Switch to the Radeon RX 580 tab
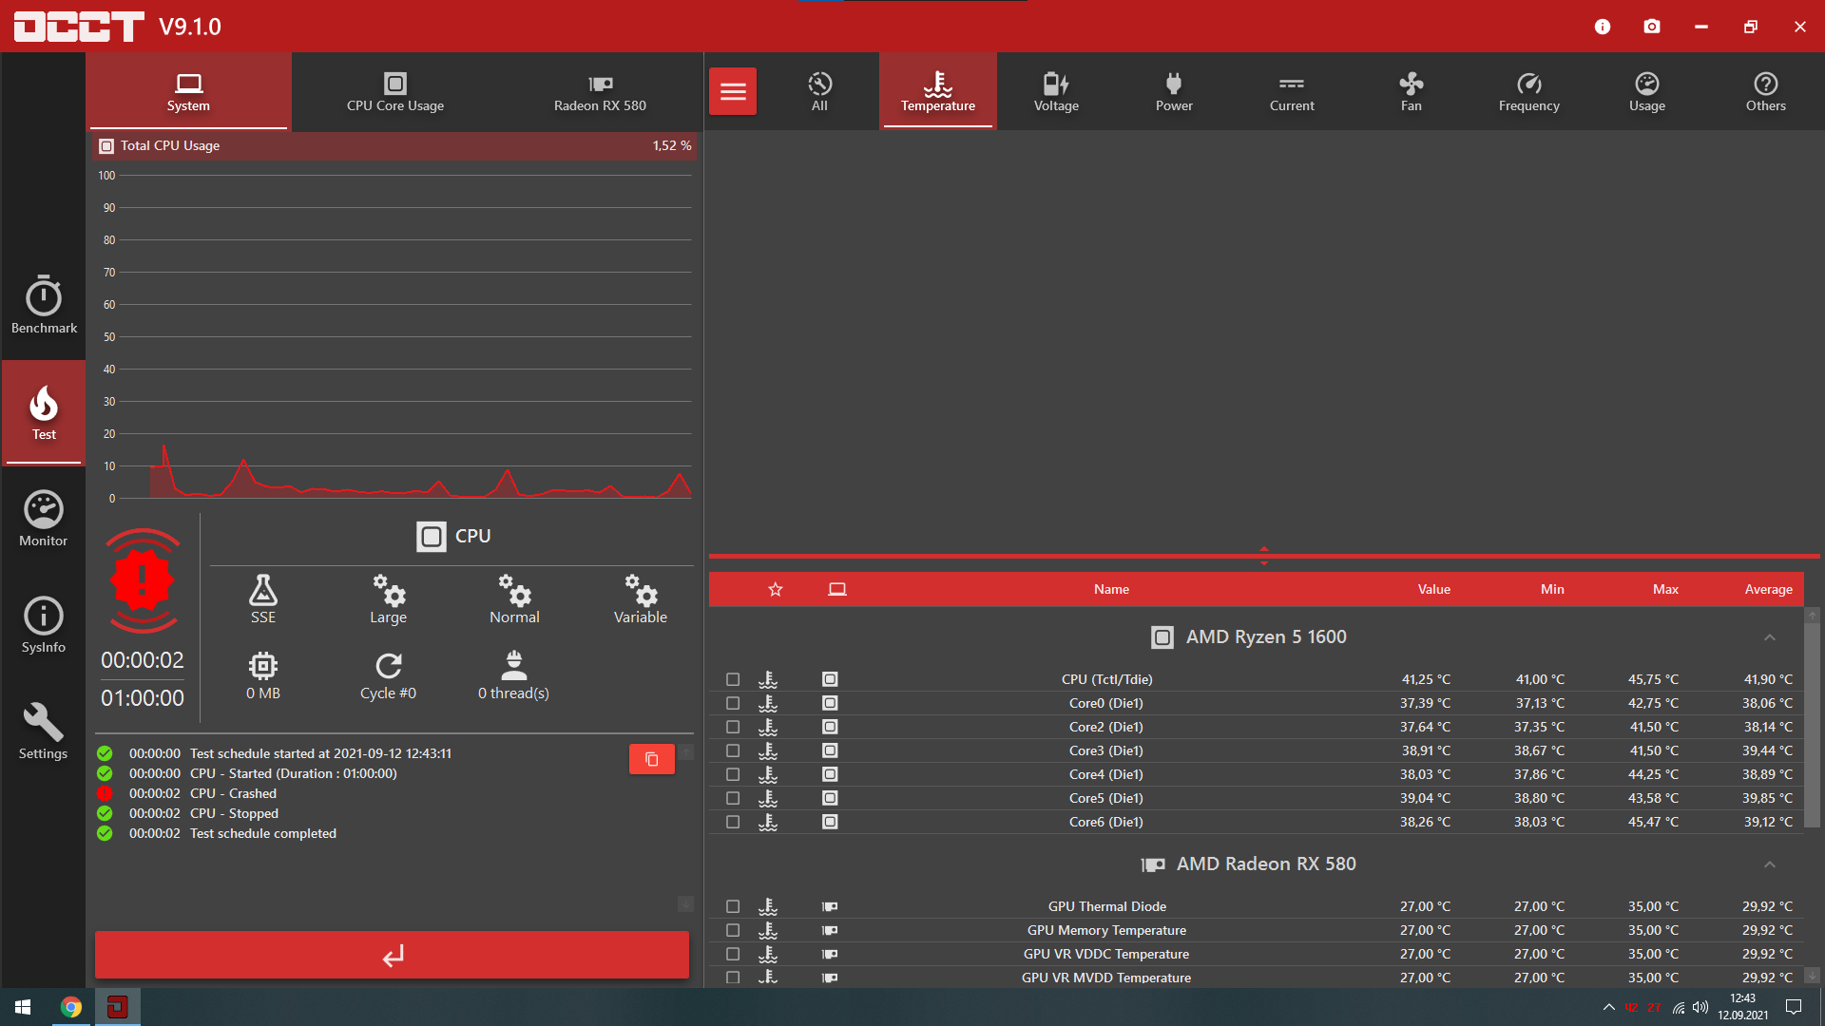The width and height of the screenshot is (1825, 1026). click(600, 91)
